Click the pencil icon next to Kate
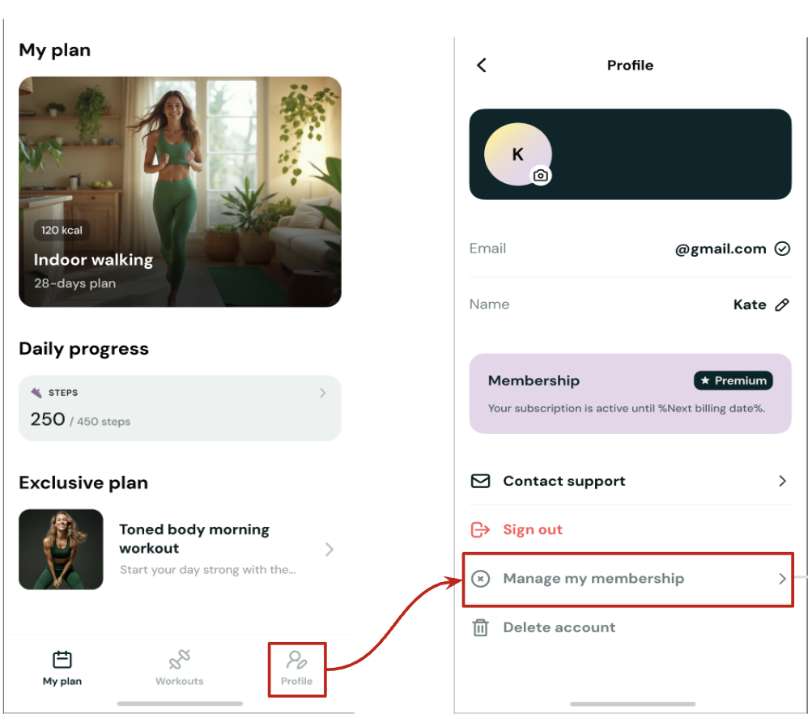Screen dimensions: 808x714 pyautogui.click(x=782, y=304)
